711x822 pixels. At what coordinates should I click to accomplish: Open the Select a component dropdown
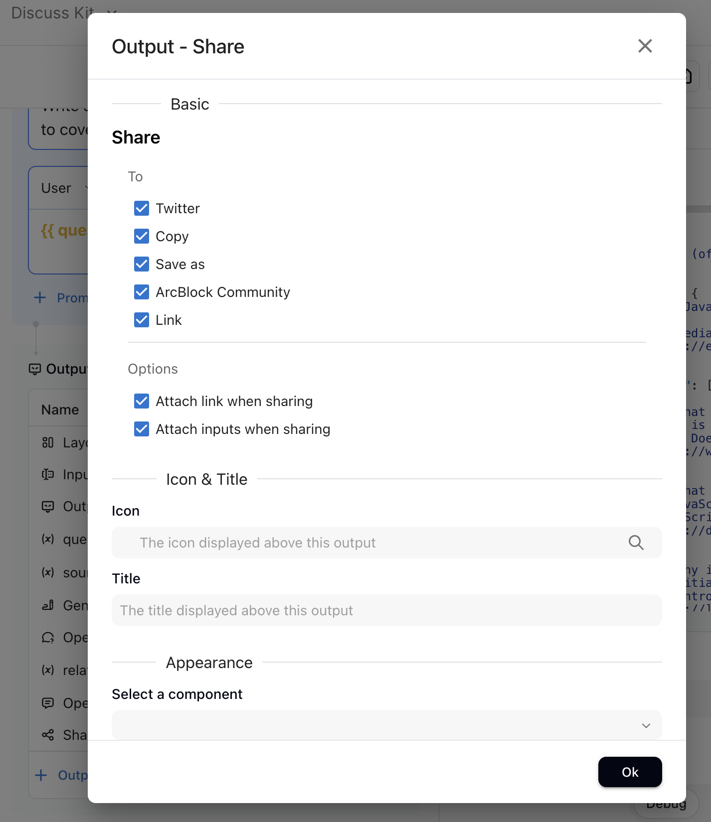386,725
